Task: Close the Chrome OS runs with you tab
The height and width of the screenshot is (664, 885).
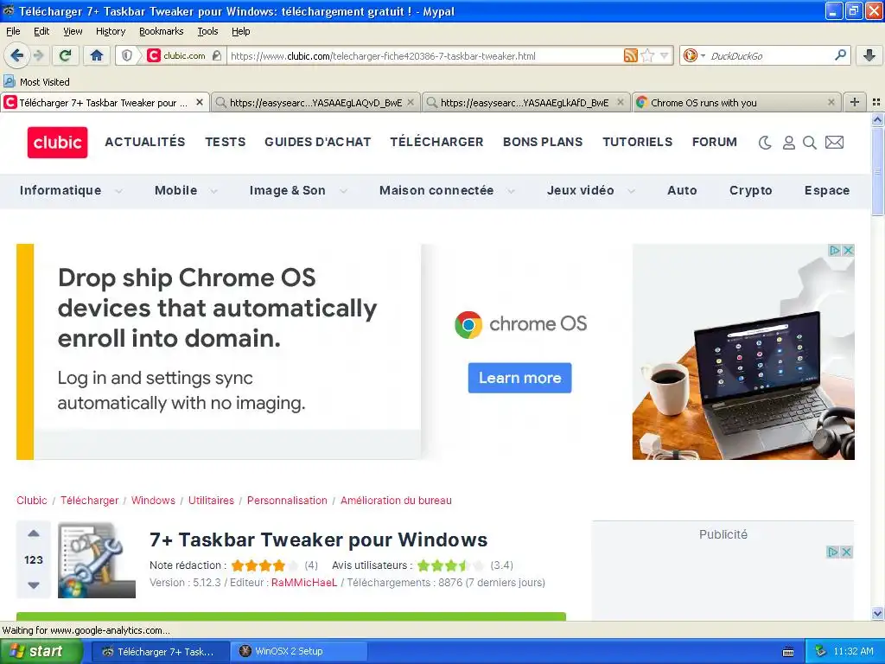Action: click(x=831, y=102)
